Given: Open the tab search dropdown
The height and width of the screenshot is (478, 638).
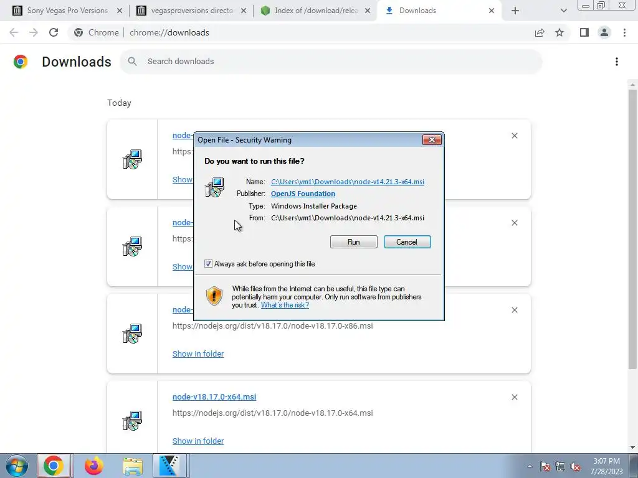Looking at the screenshot, I should click(x=563, y=11).
